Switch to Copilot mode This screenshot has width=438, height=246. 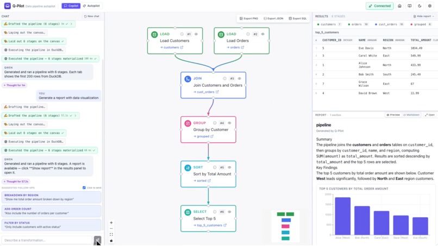pyautogui.click(x=71, y=6)
